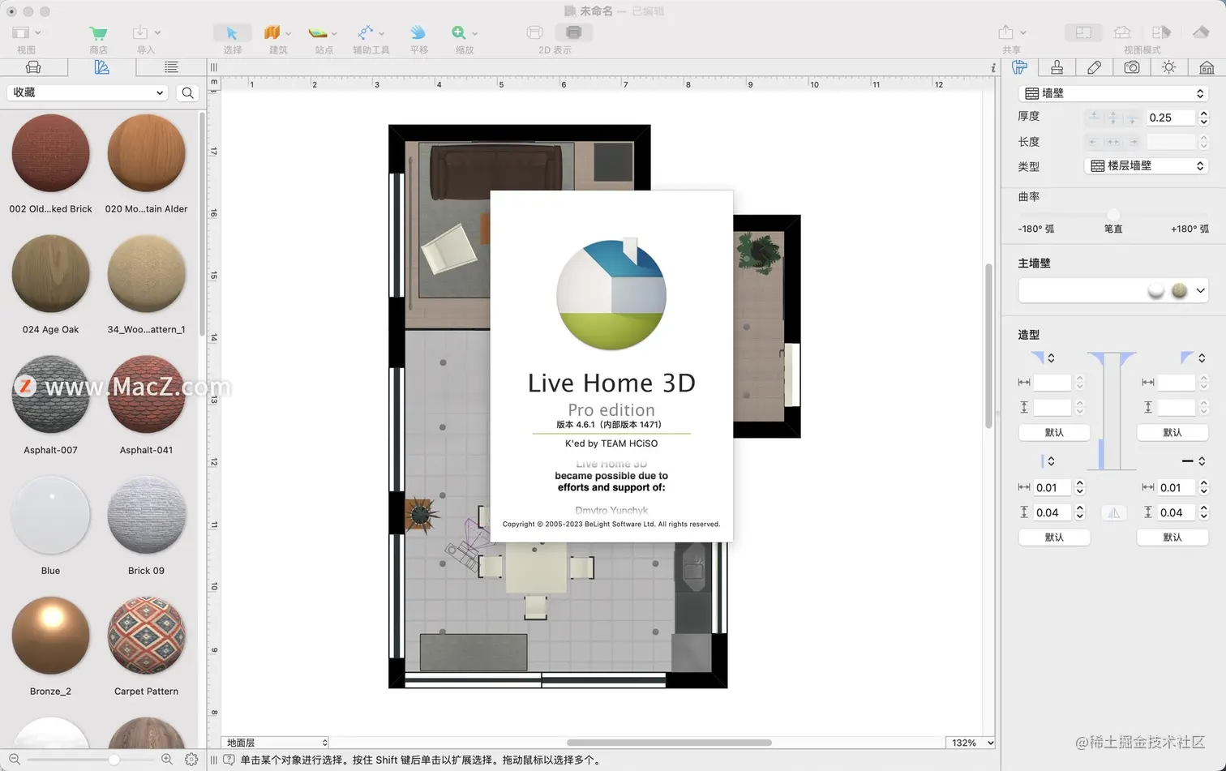Screen dimensions: 1226x771
Task: Pick the 站点 site tool
Action: tap(318, 32)
